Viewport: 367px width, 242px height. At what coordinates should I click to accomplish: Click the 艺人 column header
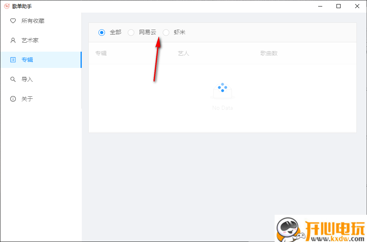183,53
